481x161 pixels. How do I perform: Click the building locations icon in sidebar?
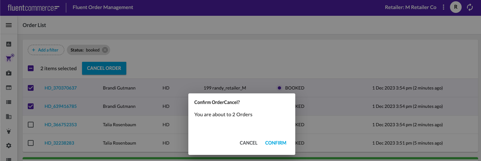coord(9,117)
